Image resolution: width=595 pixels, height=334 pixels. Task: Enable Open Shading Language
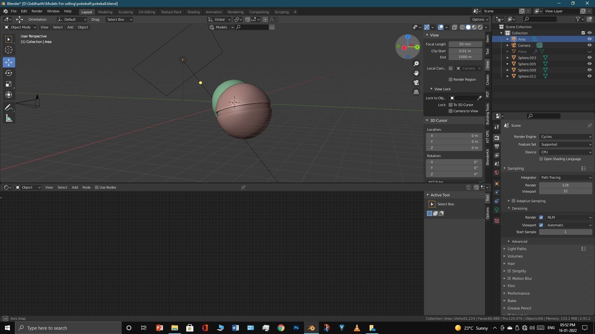[541, 159]
